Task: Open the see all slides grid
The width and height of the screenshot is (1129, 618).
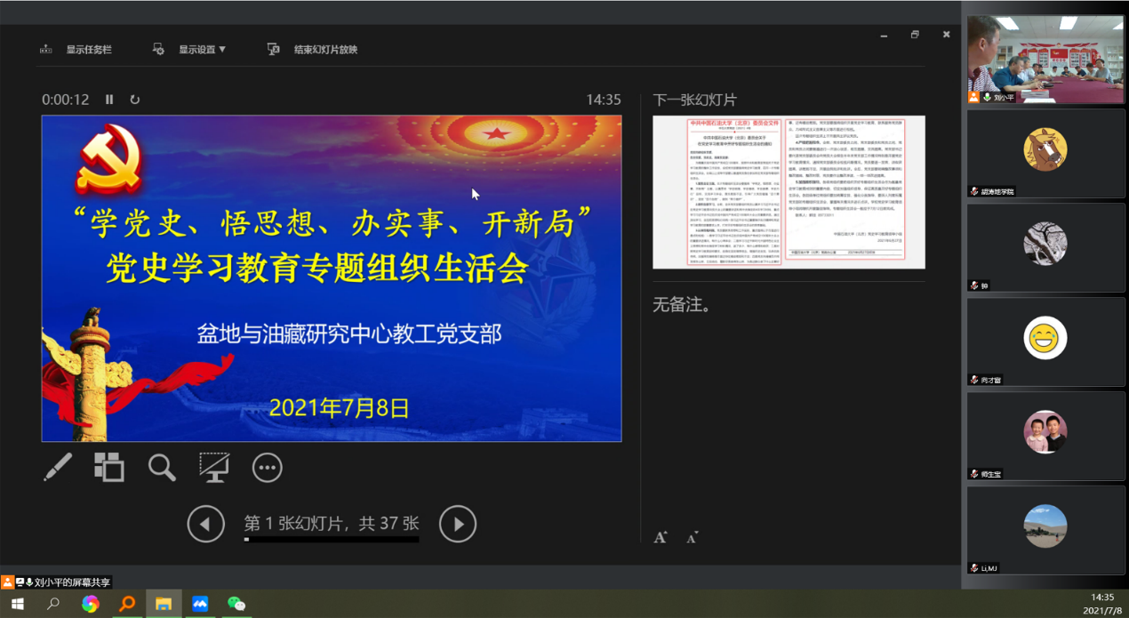Action: pos(109,468)
